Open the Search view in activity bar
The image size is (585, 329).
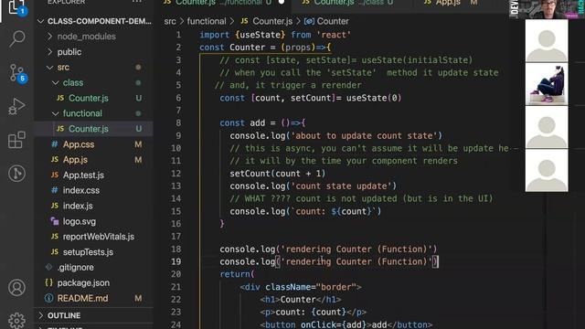tap(16, 38)
